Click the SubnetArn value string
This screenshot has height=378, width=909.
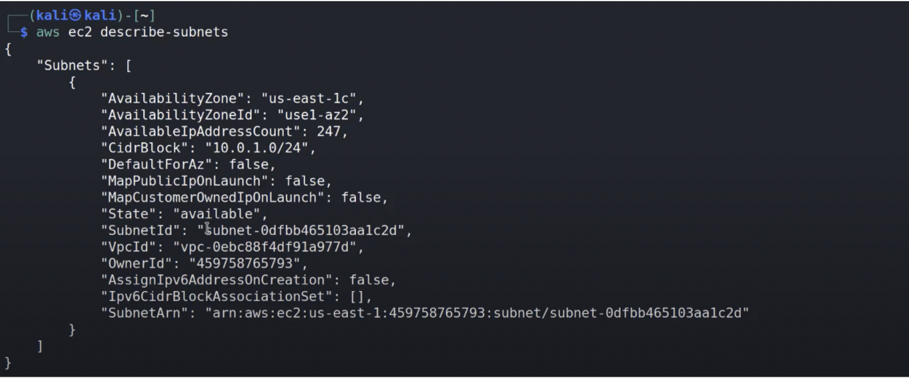pos(477,313)
